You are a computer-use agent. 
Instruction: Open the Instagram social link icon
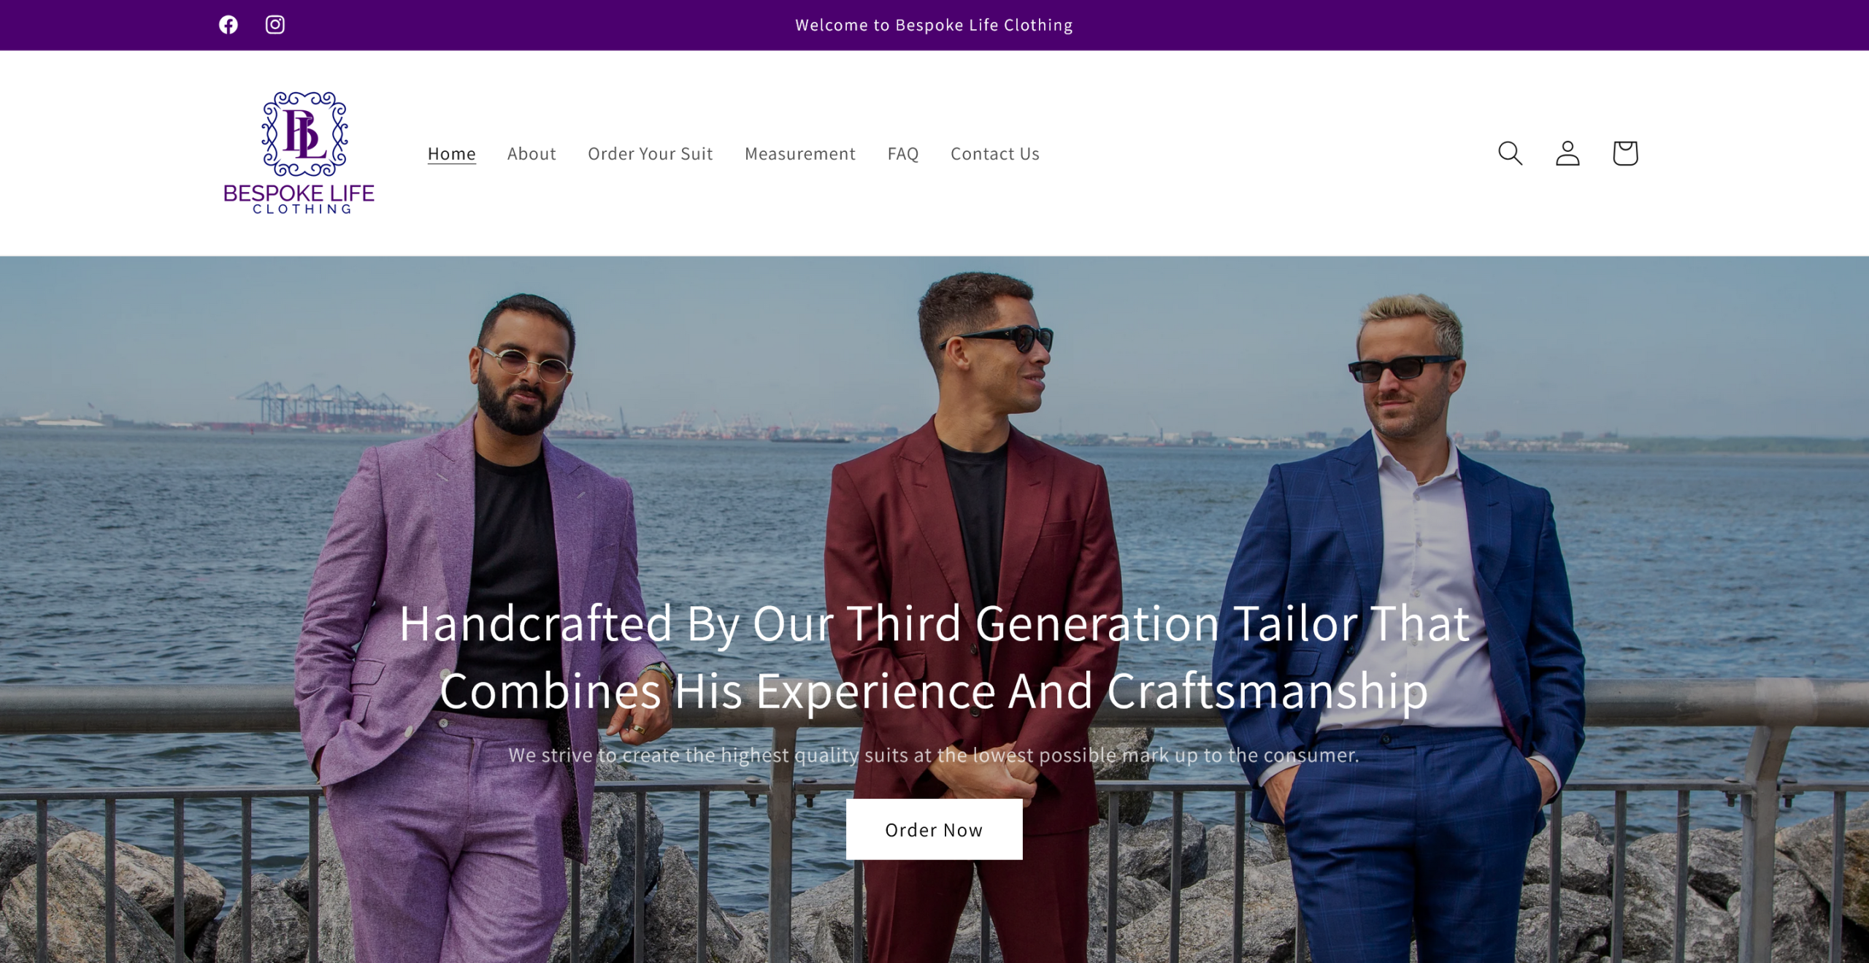275,25
